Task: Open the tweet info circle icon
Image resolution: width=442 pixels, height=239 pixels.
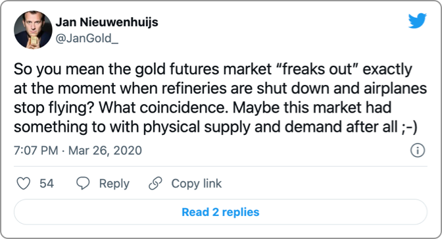Action: coord(418,150)
